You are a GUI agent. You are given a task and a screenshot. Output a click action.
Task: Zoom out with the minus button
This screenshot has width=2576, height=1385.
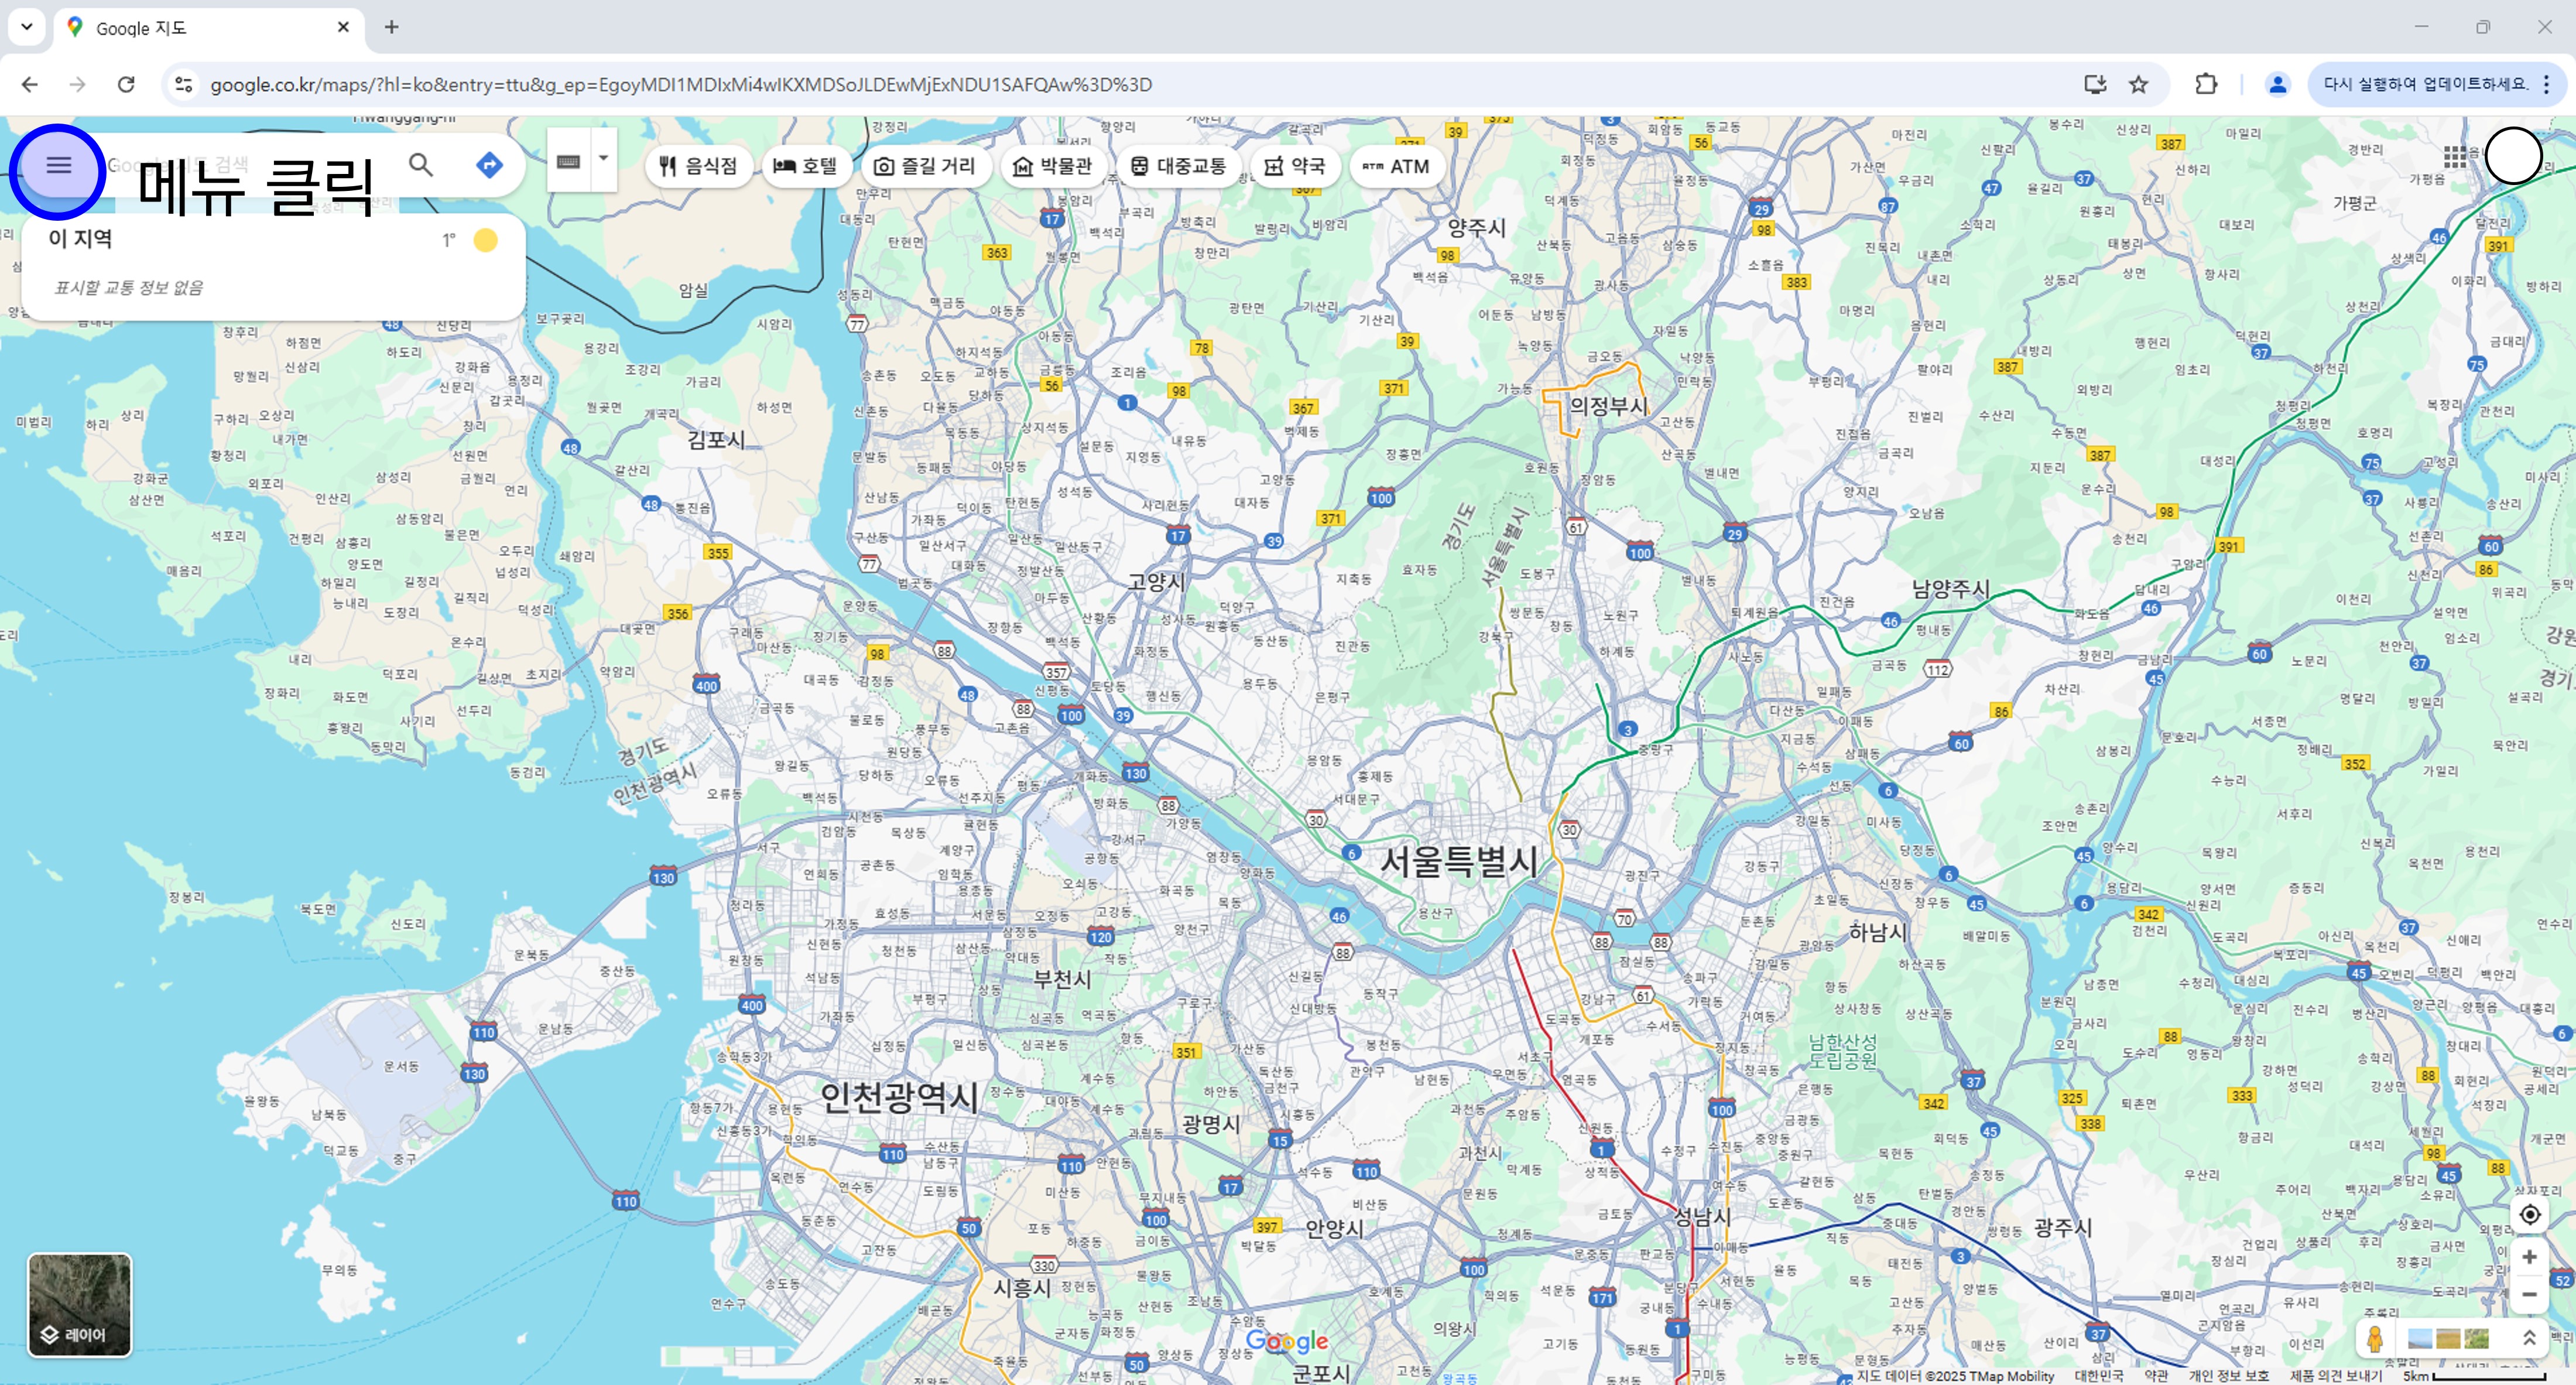[x=2529, y=1294]
